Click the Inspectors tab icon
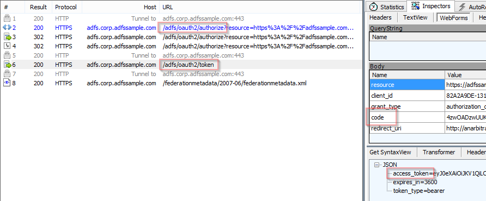 415,6
